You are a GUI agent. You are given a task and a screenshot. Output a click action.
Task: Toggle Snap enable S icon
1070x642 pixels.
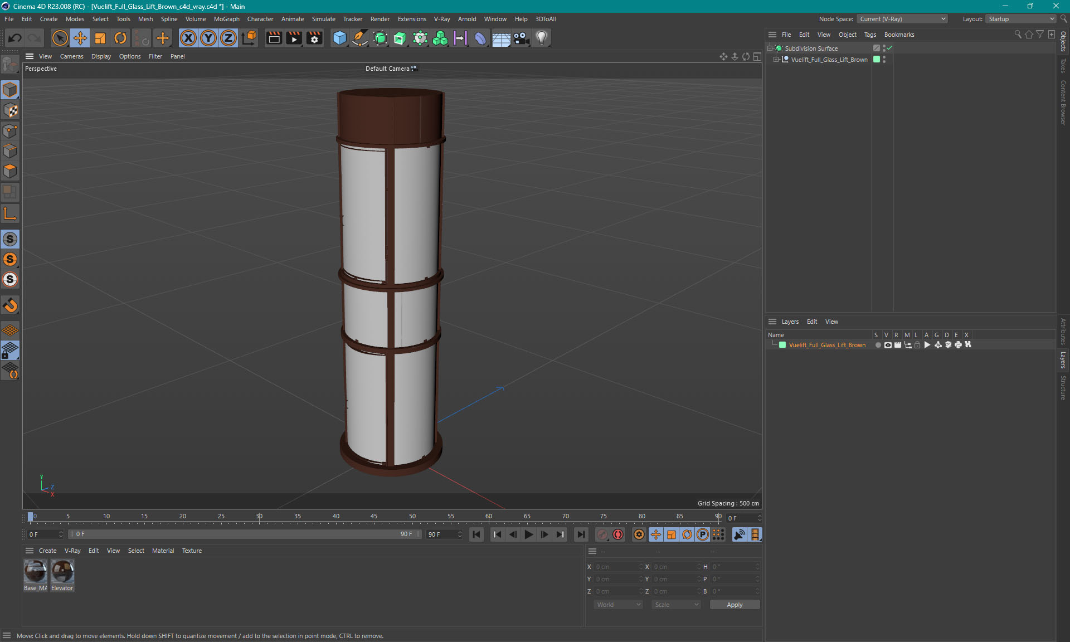pos(10,239)
